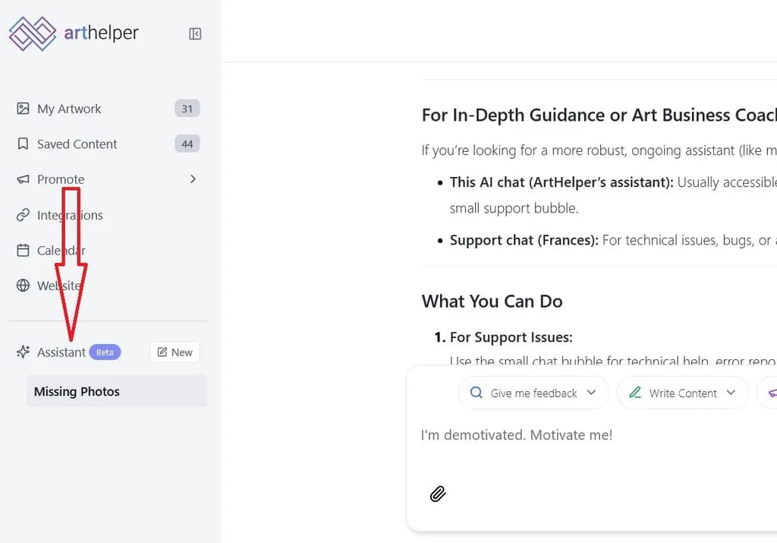The width and height of the screenshot is (777, 543).
Task: Open Integrations page
Action: pos(70,215)
